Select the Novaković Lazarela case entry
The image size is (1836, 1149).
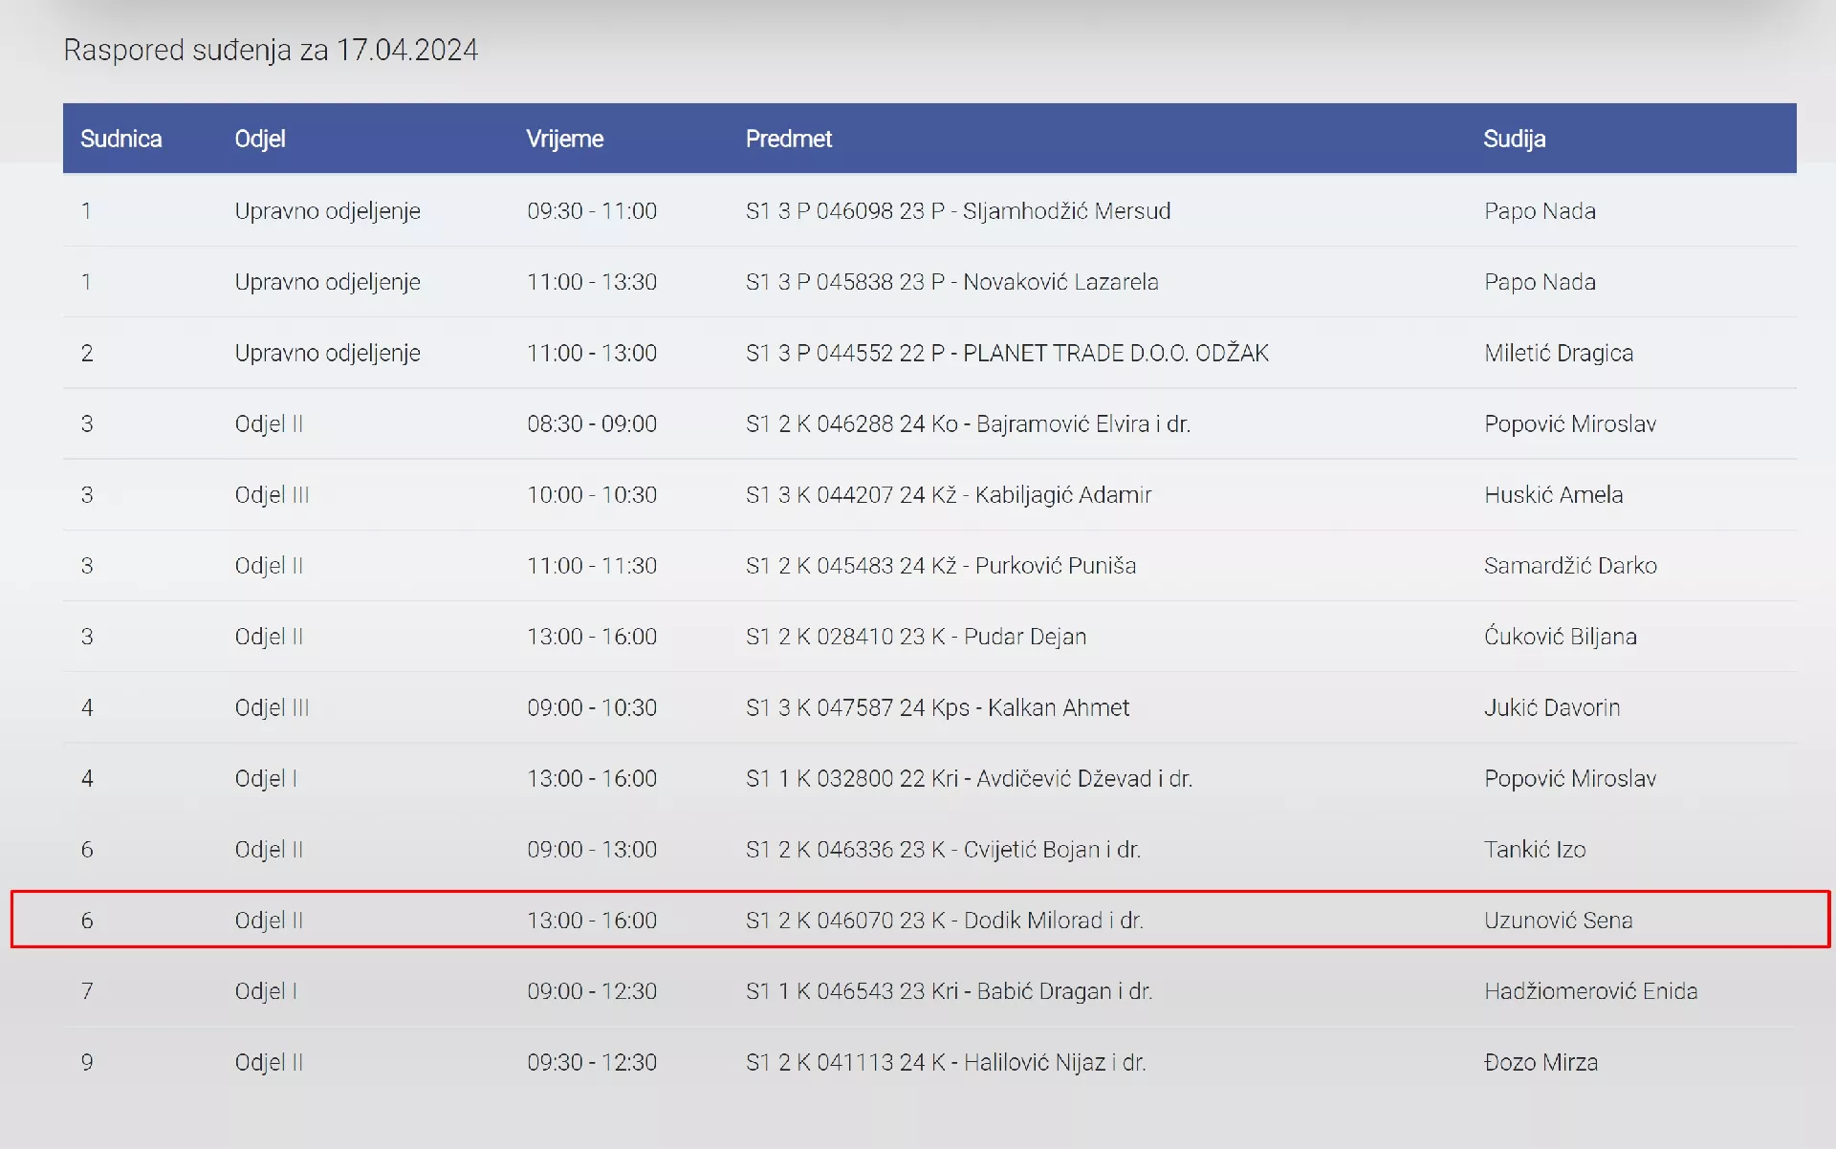[x=951, y=282]
